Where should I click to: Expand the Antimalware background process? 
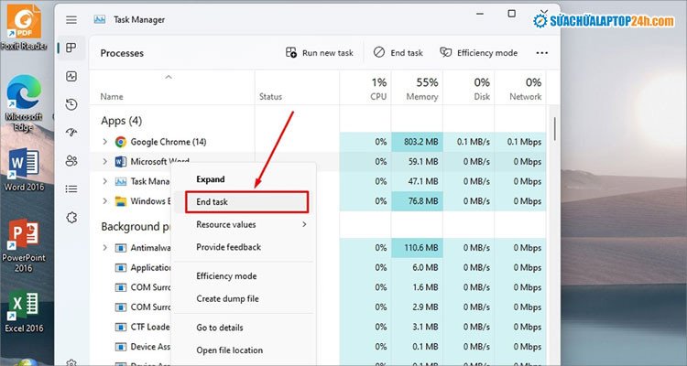[104, 248]
